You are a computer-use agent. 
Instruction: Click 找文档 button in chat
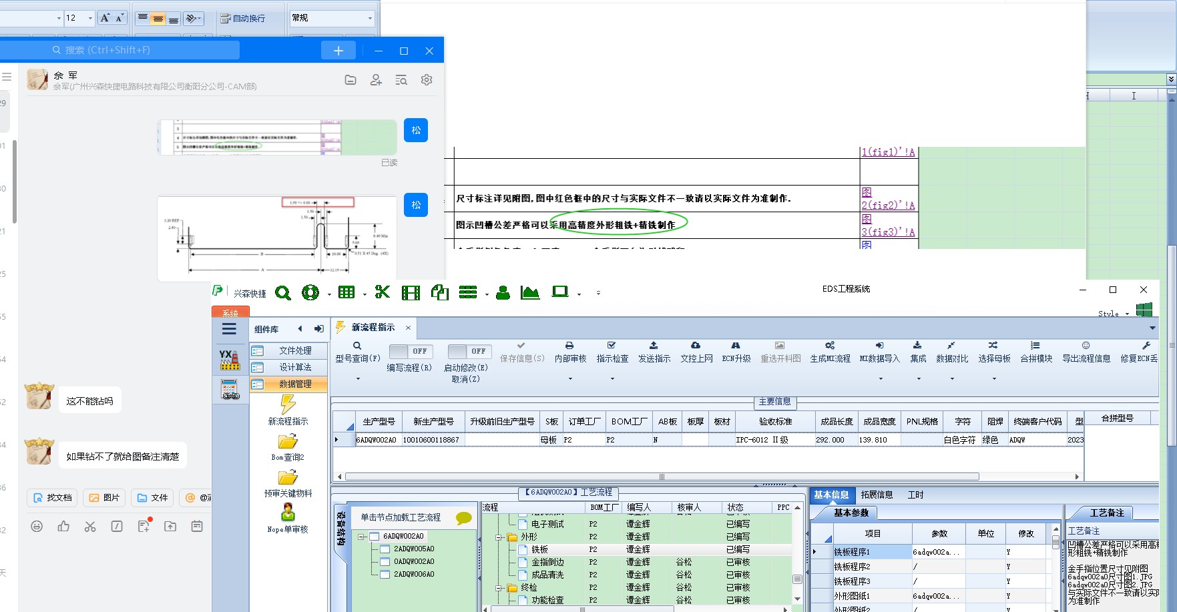pyautogui.click(x=53, y=498)
